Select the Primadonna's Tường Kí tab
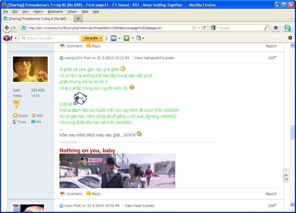The height and width of the screenshot is (213, 296). 37,19
